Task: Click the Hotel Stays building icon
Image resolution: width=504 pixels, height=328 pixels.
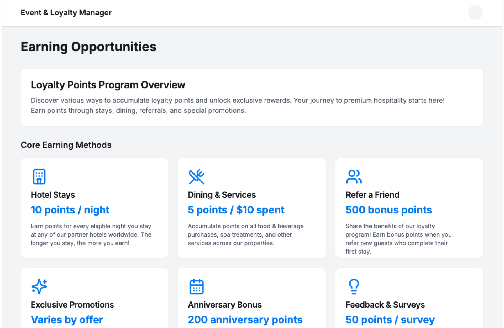Action: (x=39, y=176)
